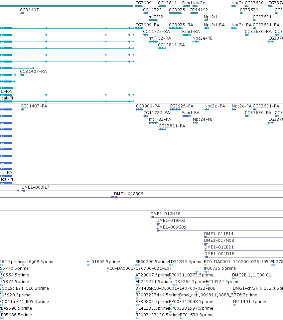283x320 pixels.
Task: Open the Npc2e-PB protein label
Action: (x=203, y=119)
